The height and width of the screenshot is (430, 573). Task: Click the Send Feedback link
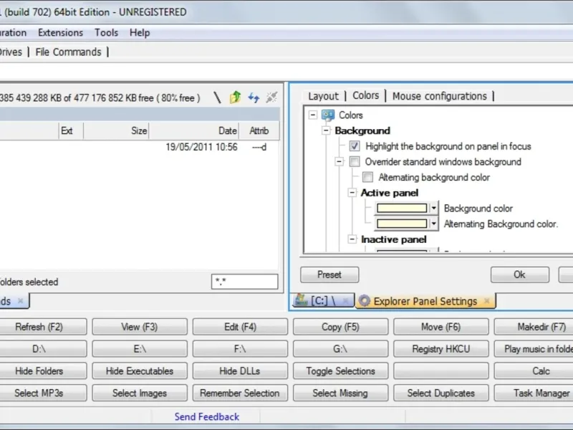tap(207, 416)
